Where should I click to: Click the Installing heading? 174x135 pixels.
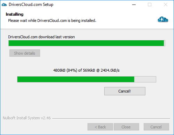click(15, 14)
